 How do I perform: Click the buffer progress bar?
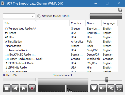pyautogui.click(x=19, y=79)
